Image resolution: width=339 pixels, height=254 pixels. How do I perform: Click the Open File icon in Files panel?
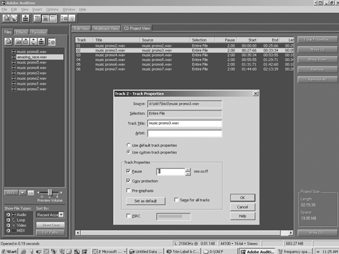click(8, 42)
